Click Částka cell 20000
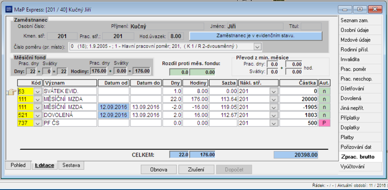The height and width of the screenshot is (190, 388). click(x=299, y=99)
